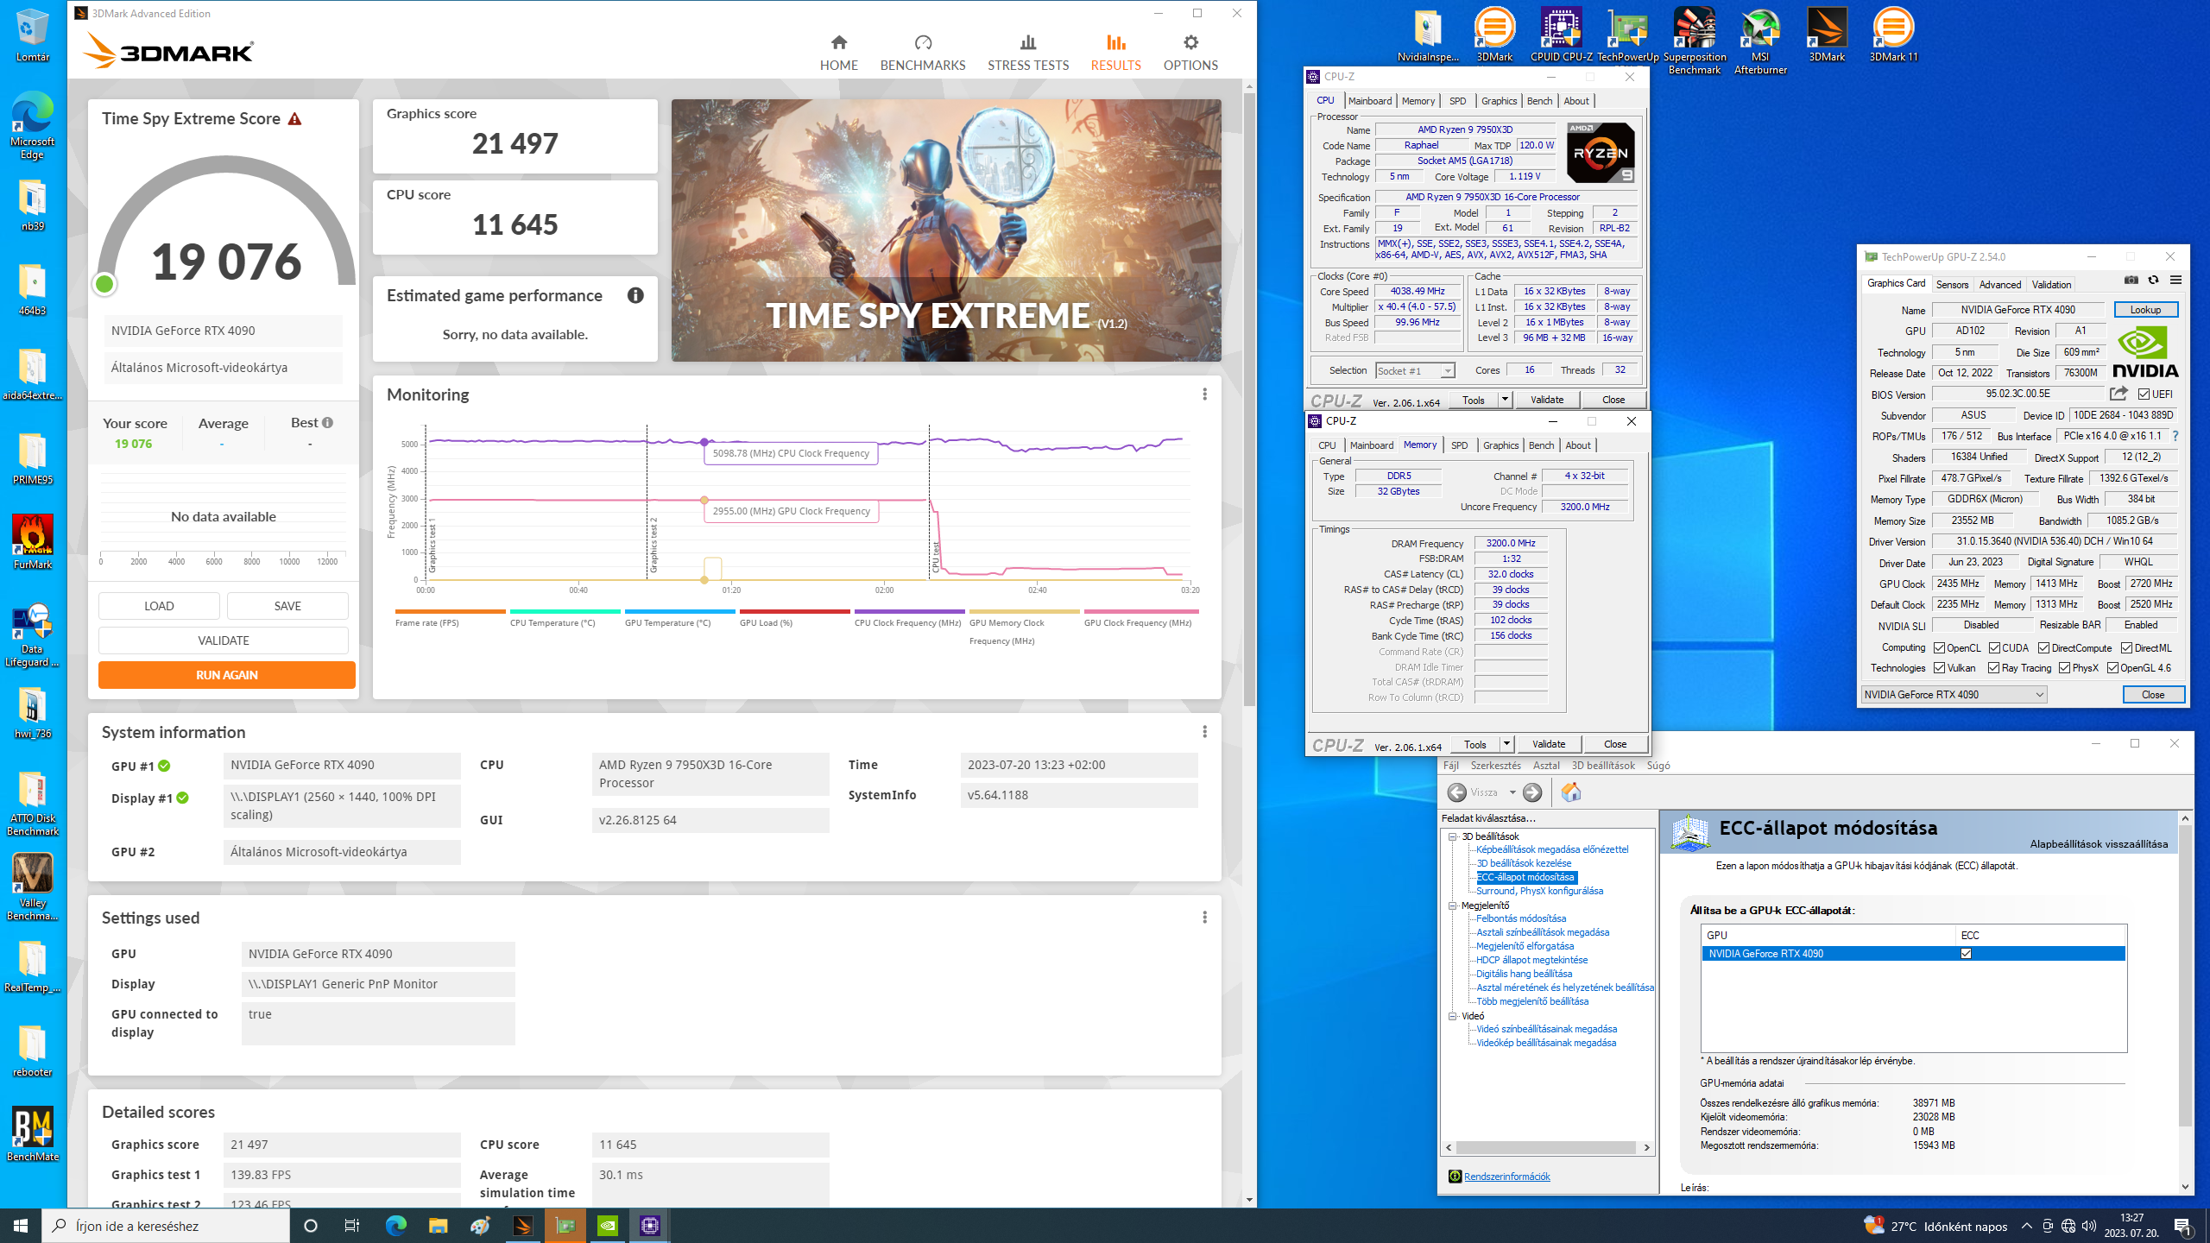The image size is (2210, 1243).
Task: Click the NVIDIA tree panel horizontal scrollbar
Action: tap(1545, 1147)
